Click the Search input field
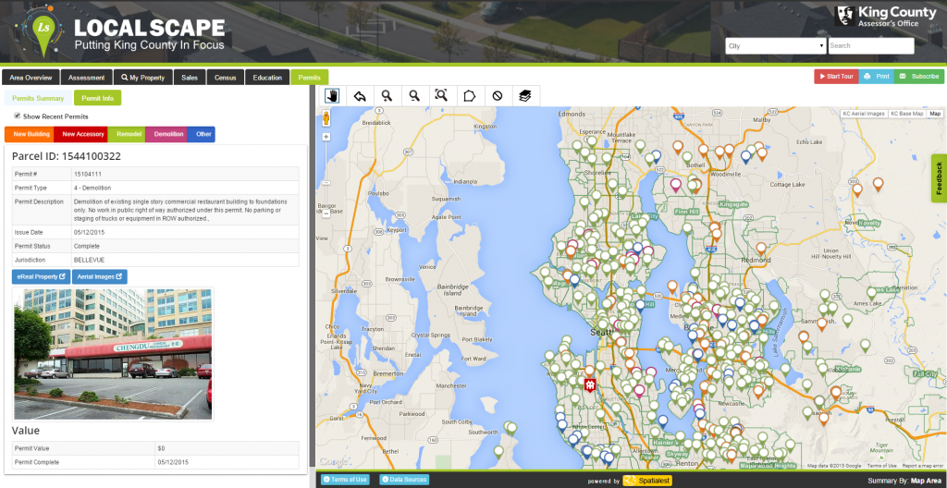 [x=871, y=46]
